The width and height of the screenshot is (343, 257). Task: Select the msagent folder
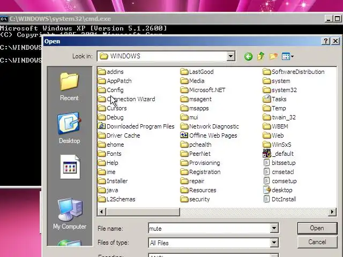(196, 99)
